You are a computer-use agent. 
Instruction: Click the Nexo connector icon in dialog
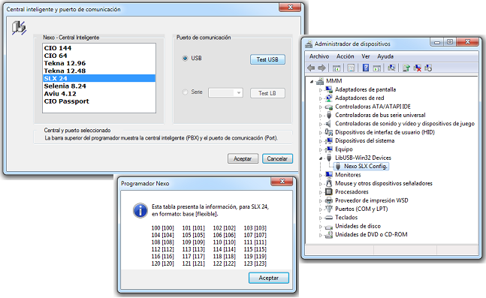coord(19,28)
